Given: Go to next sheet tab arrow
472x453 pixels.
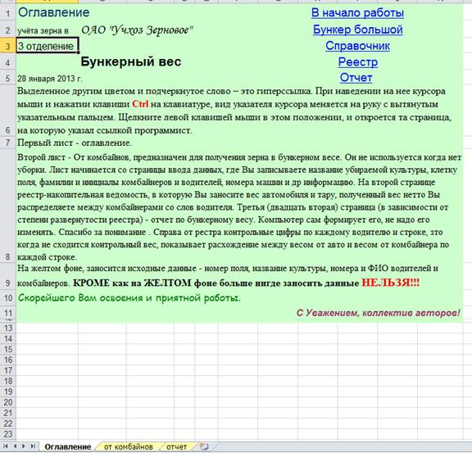Looking at the screenshot, I should [24, 446].
